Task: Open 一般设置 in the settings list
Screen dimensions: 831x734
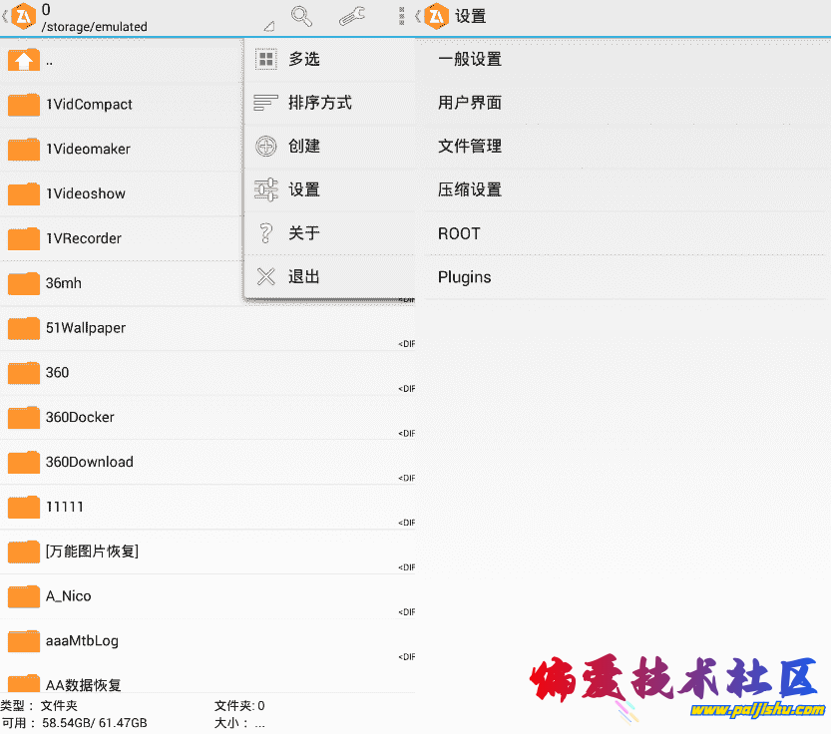Action: [470, 59]
